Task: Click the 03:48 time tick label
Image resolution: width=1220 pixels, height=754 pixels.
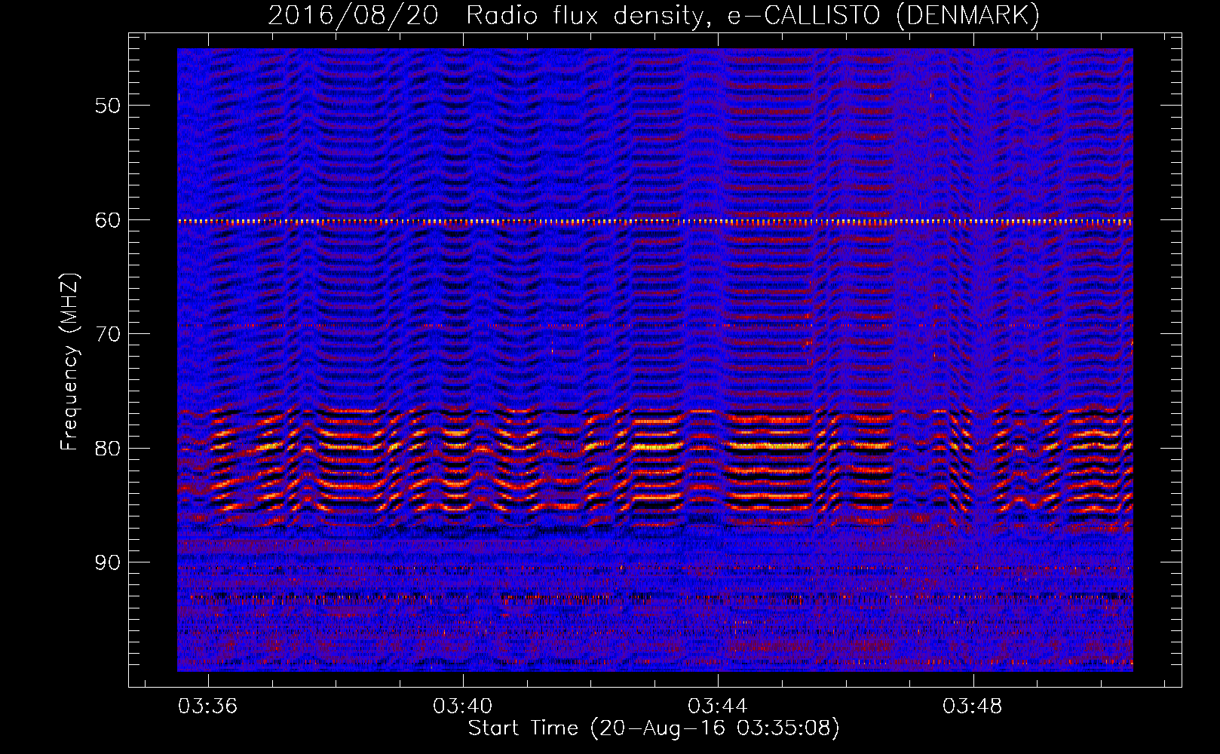Action: point(973,706)
